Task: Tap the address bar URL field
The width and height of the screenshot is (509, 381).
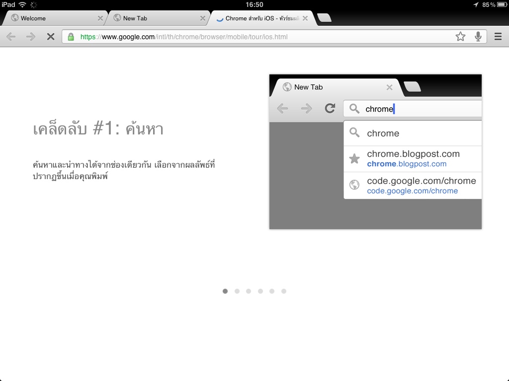Action: click(x=258, y=37)
